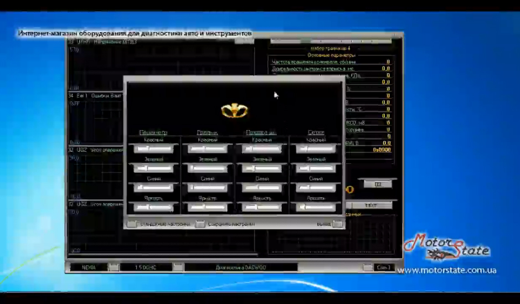Adjust the Красный slider in Пределы column
Image resolution: width=520 pixels, height=304 pixels.
coord(208,149)
